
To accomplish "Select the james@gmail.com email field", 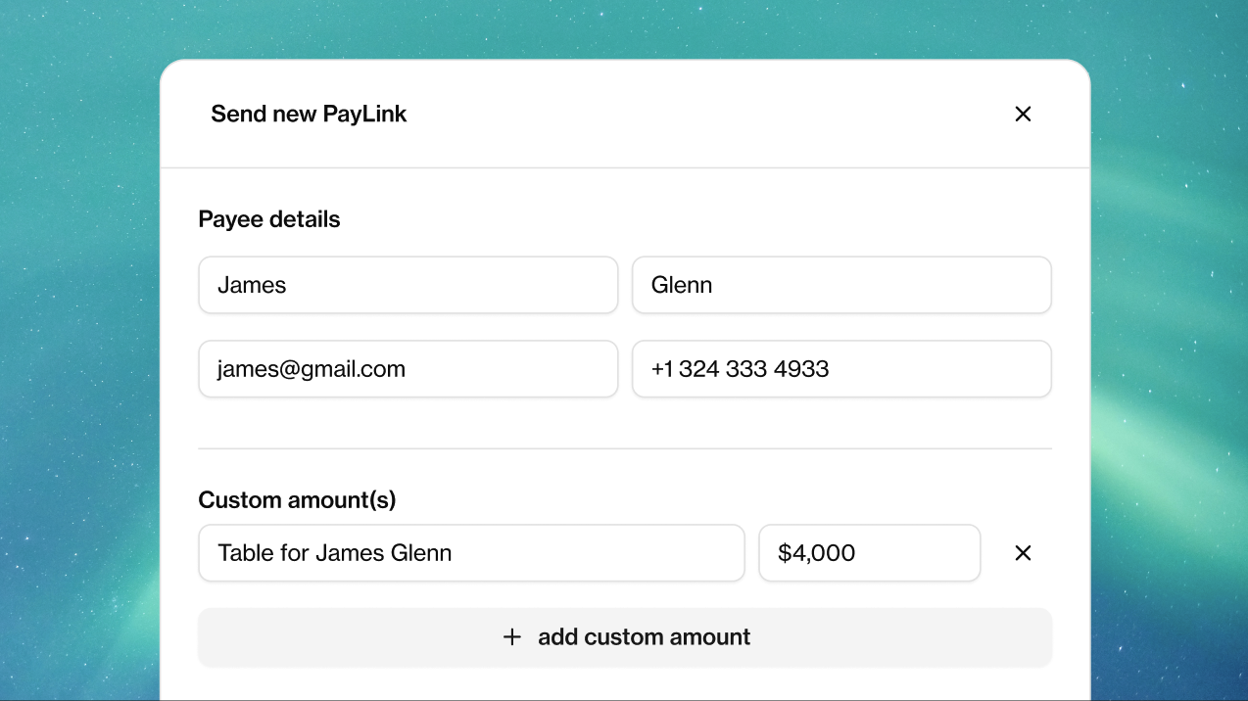I will (408, 369).
